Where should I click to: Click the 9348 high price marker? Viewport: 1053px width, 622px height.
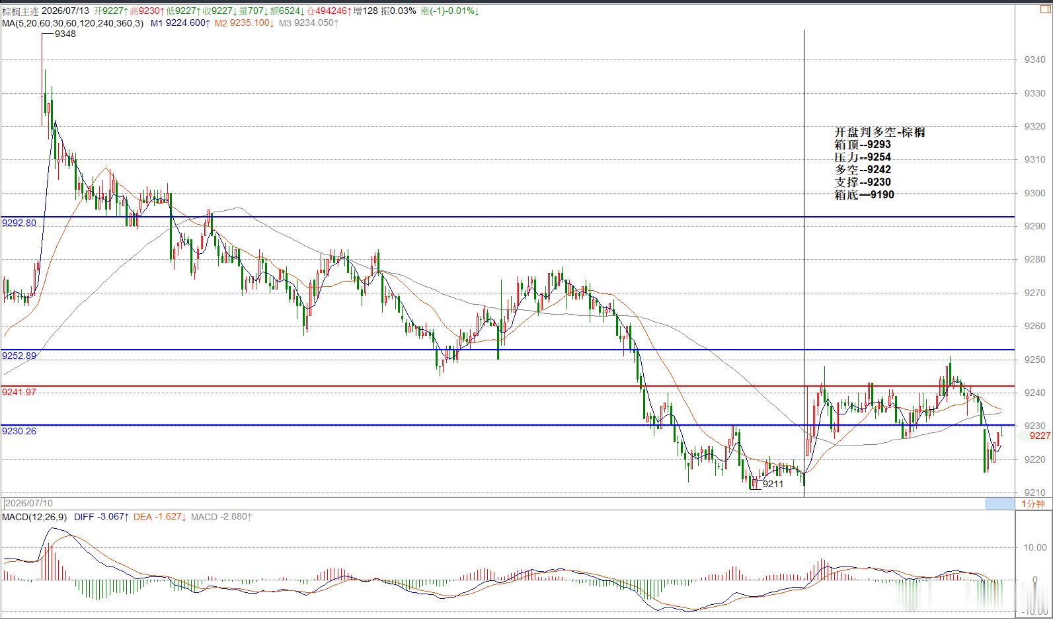point(65,34)
